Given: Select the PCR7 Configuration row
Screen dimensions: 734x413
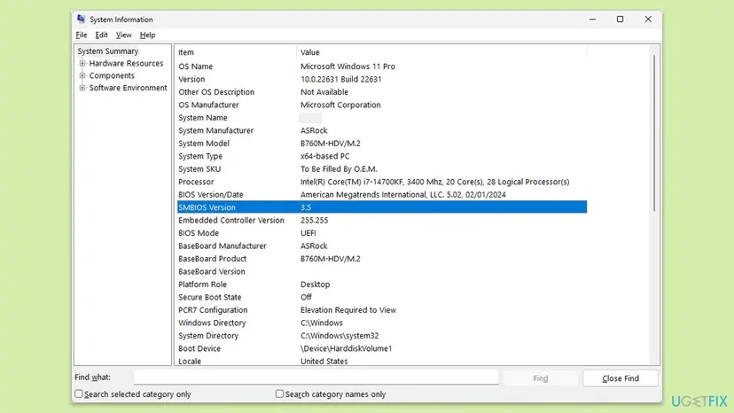Looking at the screenshot, I should tap(382, 310).
